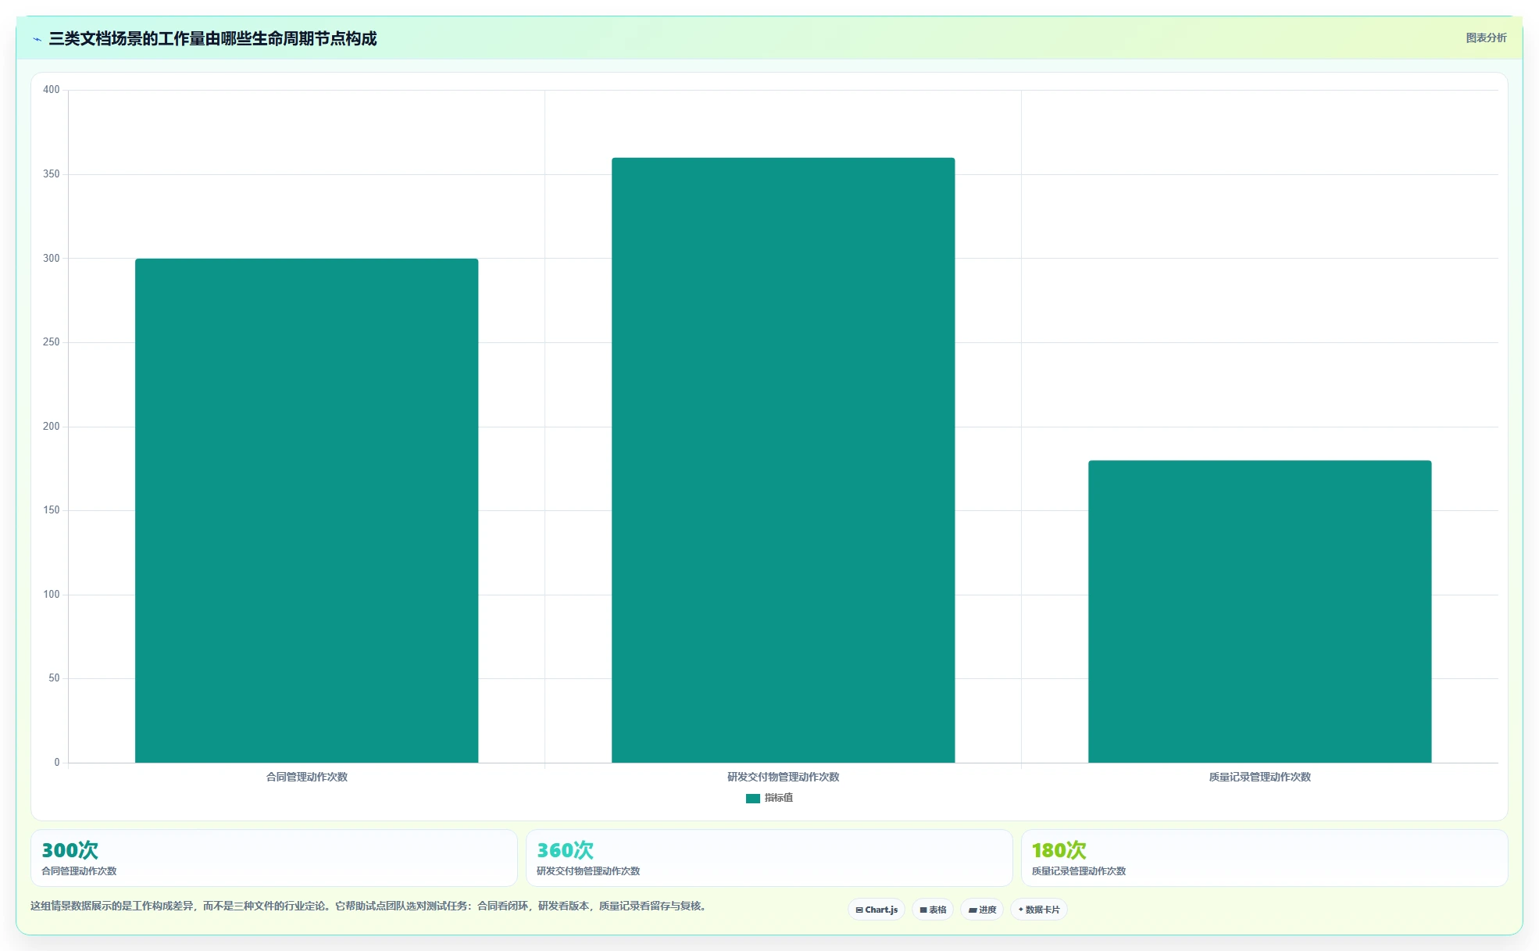1539x951 pixels.
Task: Click the 研发交付物管理动作次数 bar
Action: 783,460
